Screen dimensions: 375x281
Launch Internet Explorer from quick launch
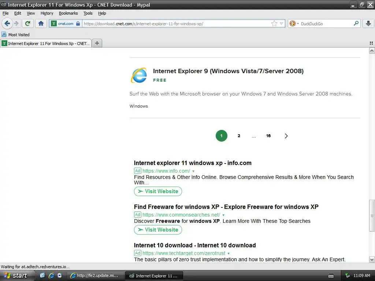(51, 276)
